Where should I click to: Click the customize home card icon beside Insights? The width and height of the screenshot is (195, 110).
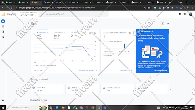pyautogui.click(x=163, y=24)
